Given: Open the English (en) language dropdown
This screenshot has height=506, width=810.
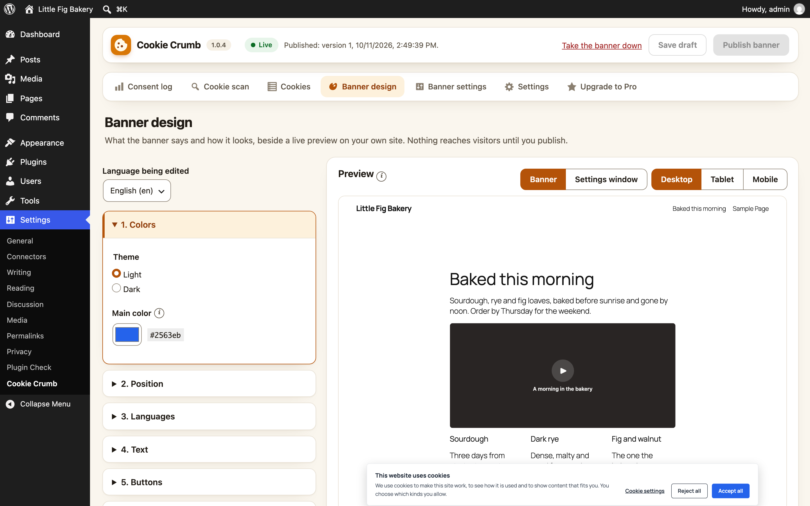Looking at the screenshot, I should [x=137, y=191].
